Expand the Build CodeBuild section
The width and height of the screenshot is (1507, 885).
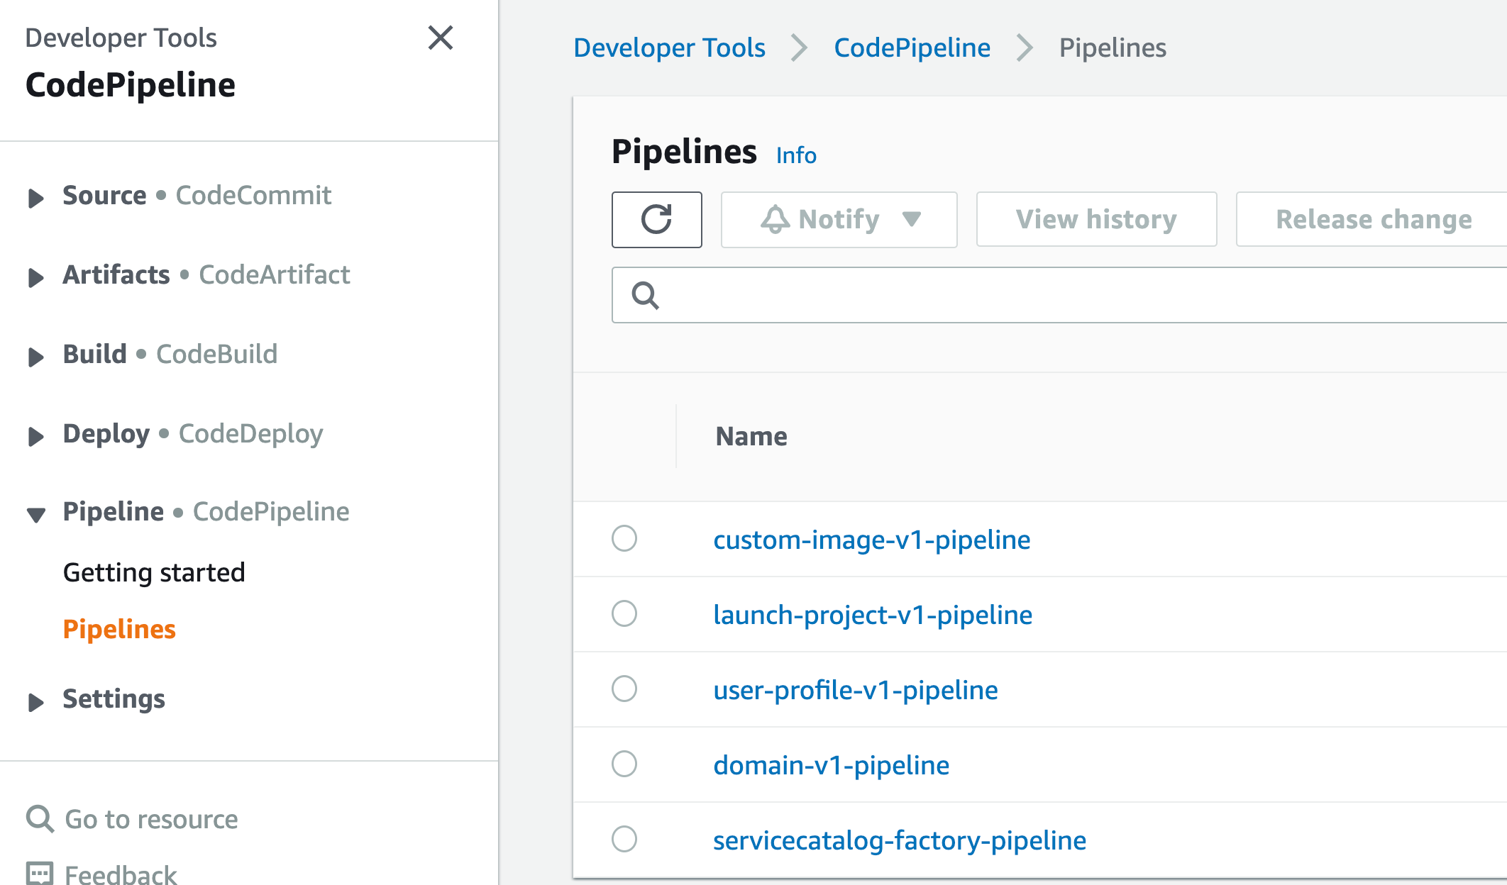(35, 357)
